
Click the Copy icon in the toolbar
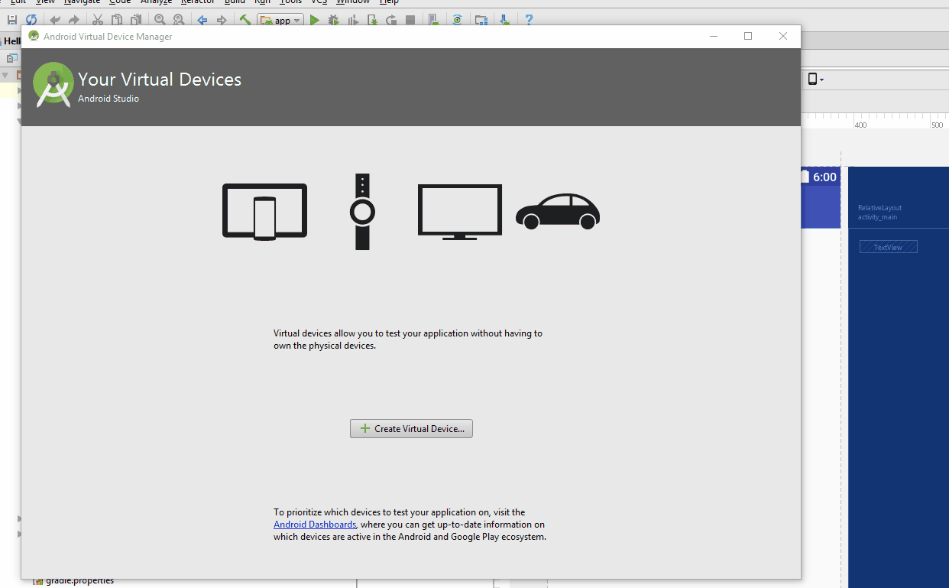pyautogui.click(x=116, y=20)
